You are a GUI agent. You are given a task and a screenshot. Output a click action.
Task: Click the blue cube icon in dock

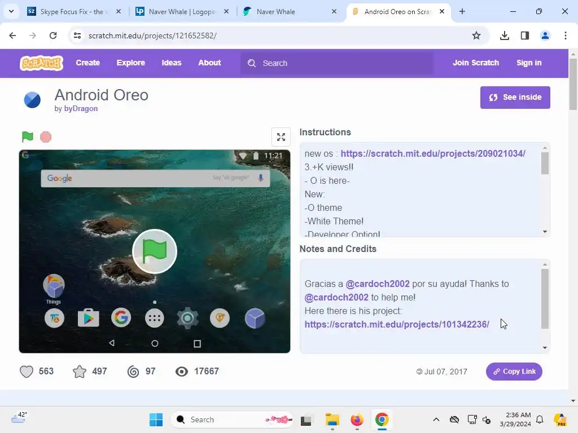(255, 319)
